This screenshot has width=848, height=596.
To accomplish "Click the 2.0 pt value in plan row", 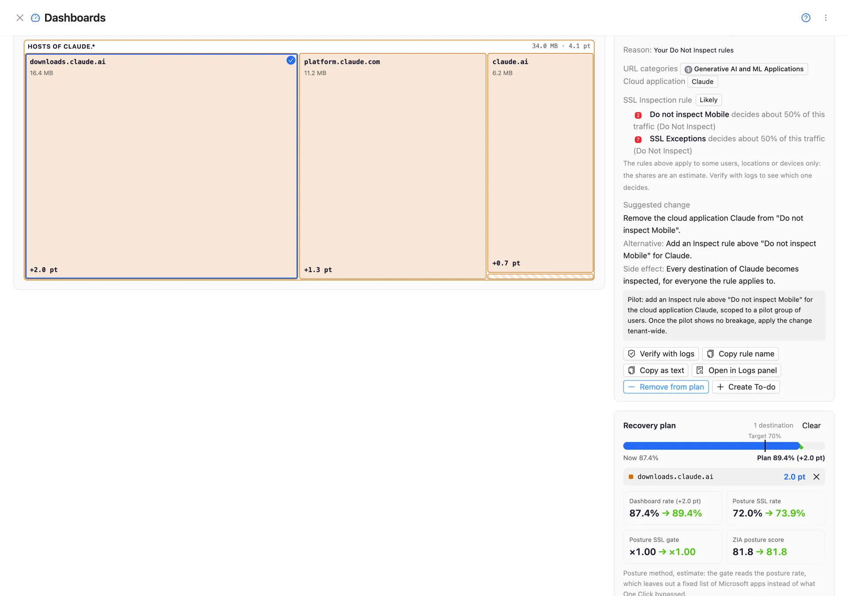I will click(x=794, y=477).
